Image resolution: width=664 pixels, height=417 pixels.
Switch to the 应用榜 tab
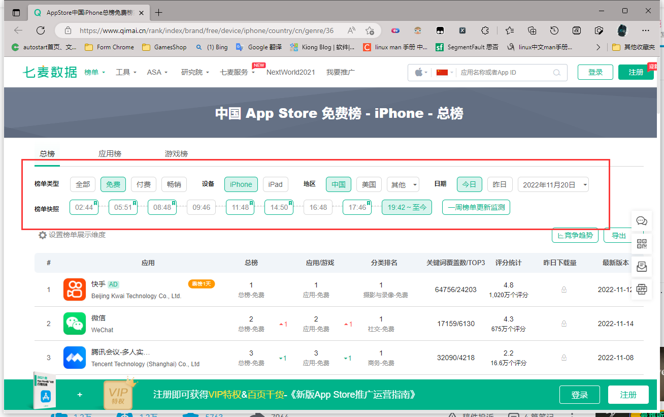(x=110, y=153)
